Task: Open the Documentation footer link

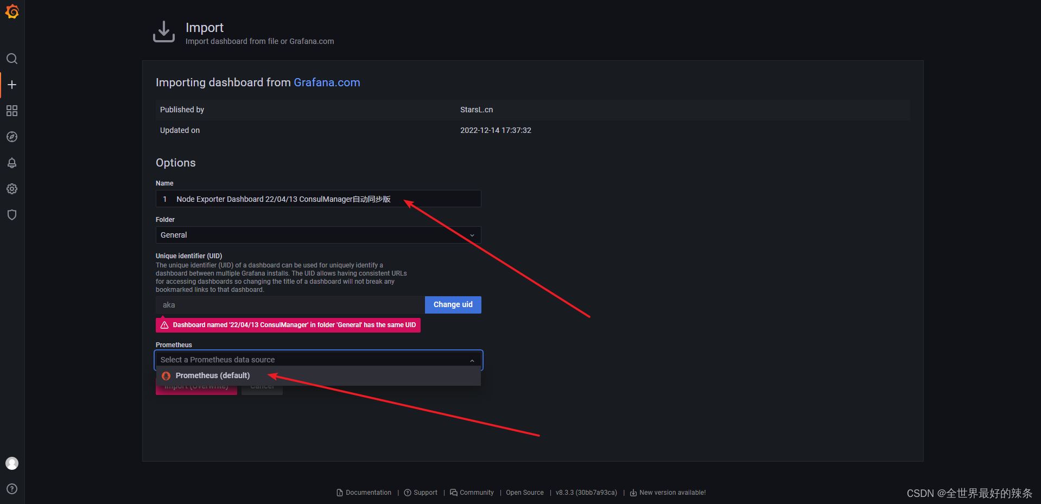Action: point(364,493)
